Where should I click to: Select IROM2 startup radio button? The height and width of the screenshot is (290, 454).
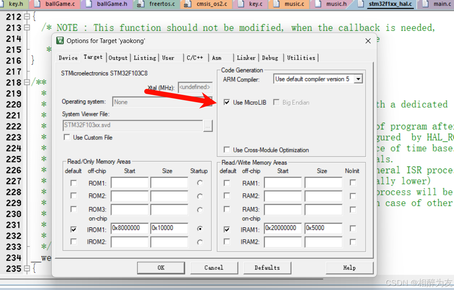[x=200, y=242]
